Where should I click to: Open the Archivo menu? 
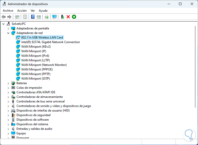pos(8,11)
